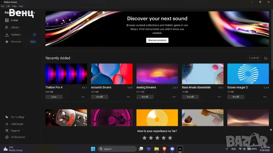The image size is (273, 153).
Task: Click the main content vertical scrollbar
Action: [272, 40]
